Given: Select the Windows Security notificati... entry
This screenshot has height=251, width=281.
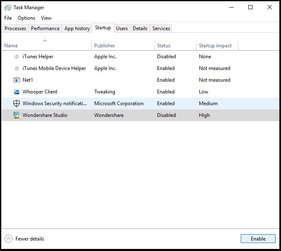Looking at the screenshot, I should [55, 104].
